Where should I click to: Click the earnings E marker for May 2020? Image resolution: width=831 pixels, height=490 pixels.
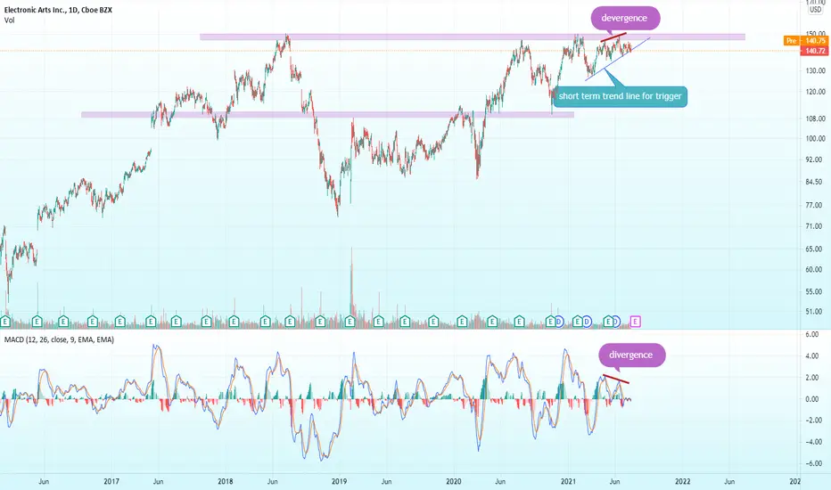492,321
